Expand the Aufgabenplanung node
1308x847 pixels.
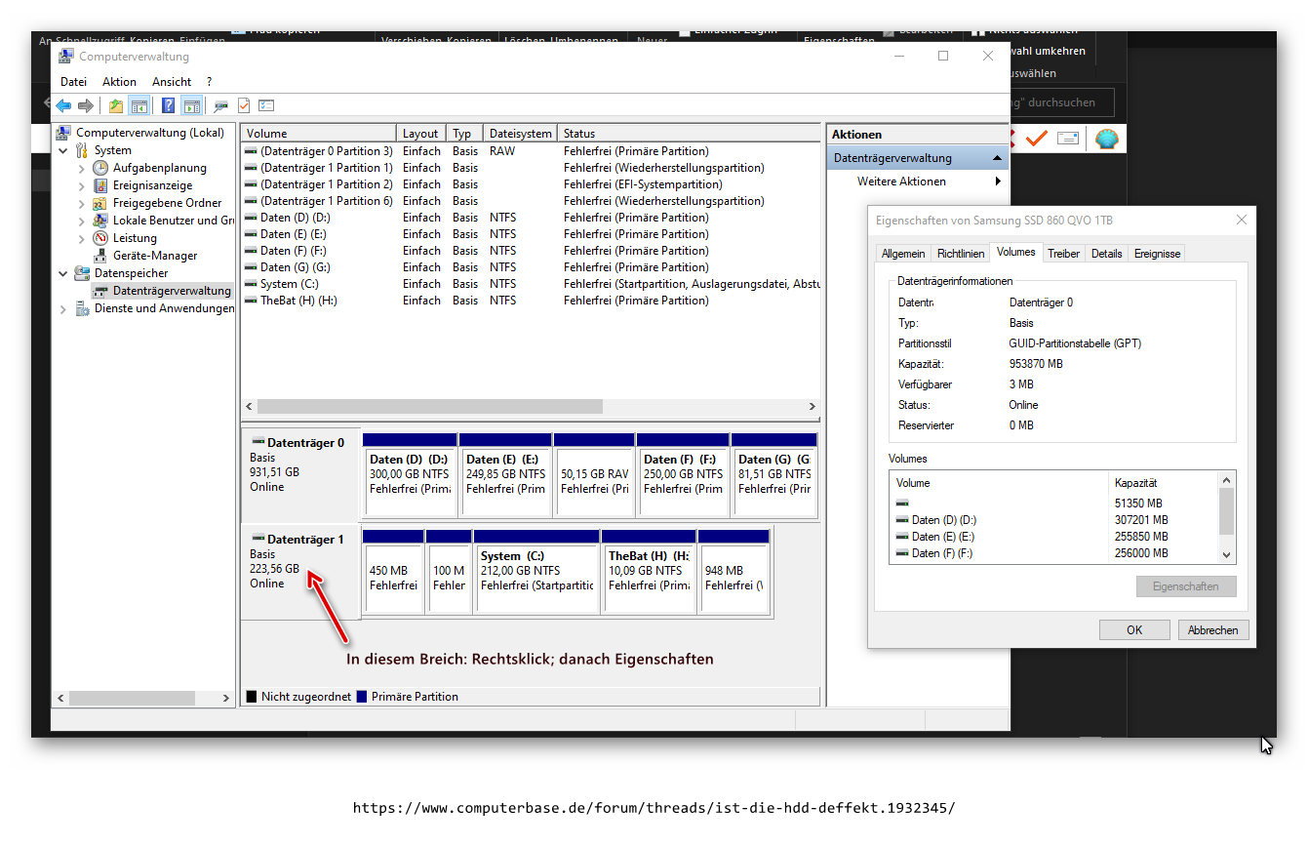click(x=82, y=168)
